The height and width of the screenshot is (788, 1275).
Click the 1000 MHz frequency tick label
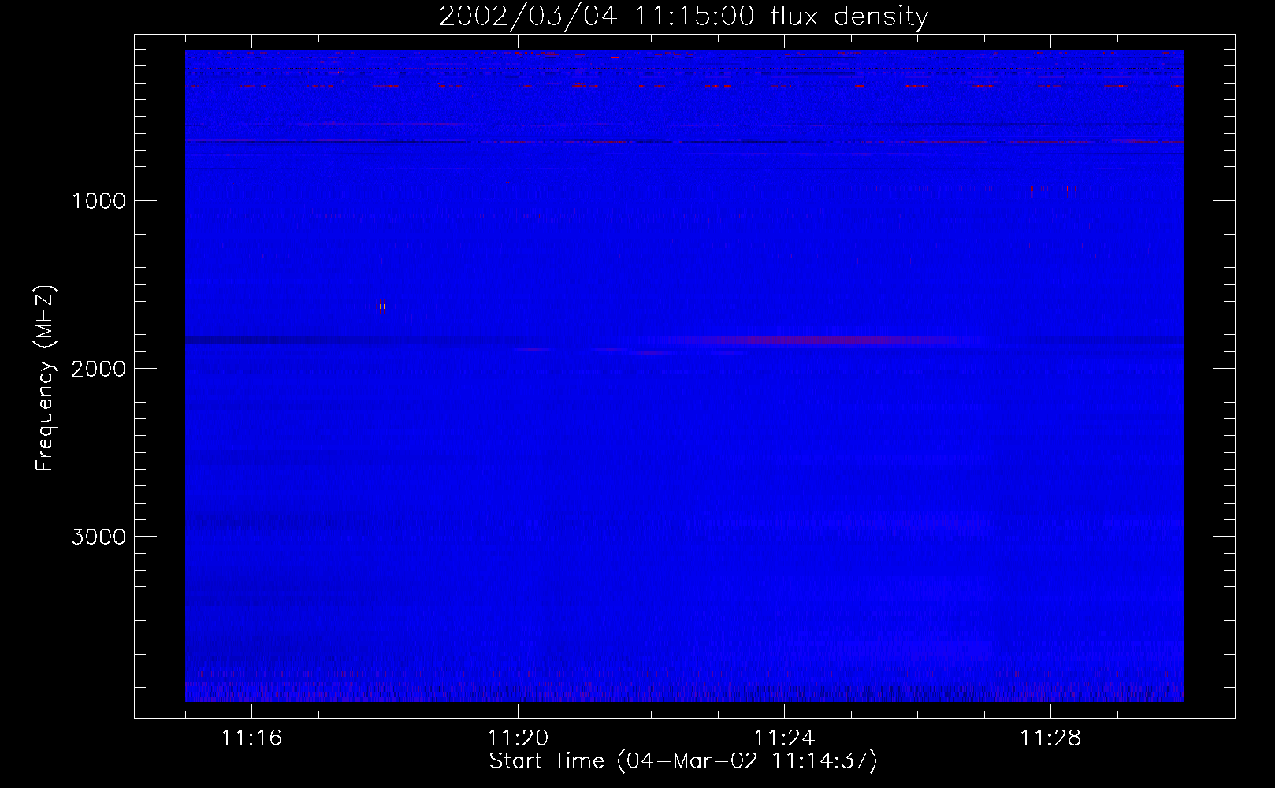tap(99, 200)
